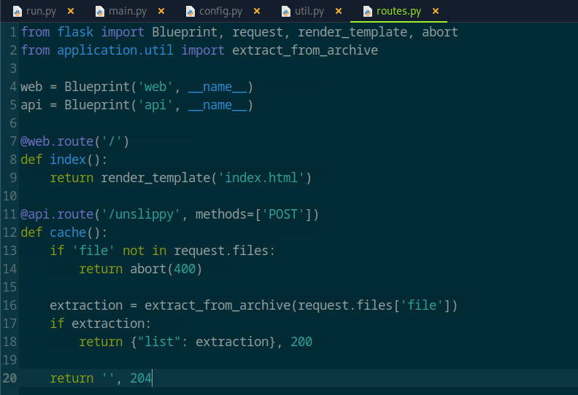This screenshot has height=395, width=578.
Task: Select the util.py tab
Action: (309, 12)
